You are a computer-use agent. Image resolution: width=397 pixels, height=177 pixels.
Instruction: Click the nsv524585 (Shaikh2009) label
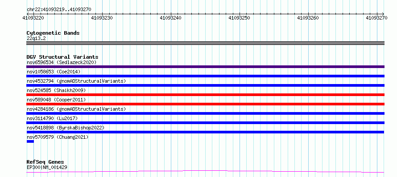56,90
